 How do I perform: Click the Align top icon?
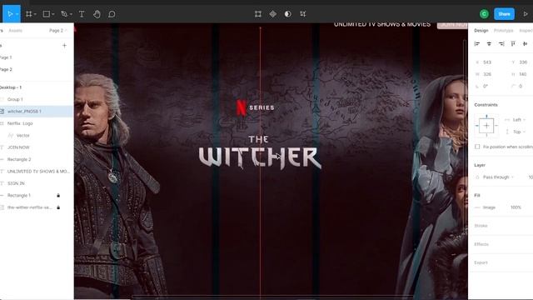tap(513, 43)
